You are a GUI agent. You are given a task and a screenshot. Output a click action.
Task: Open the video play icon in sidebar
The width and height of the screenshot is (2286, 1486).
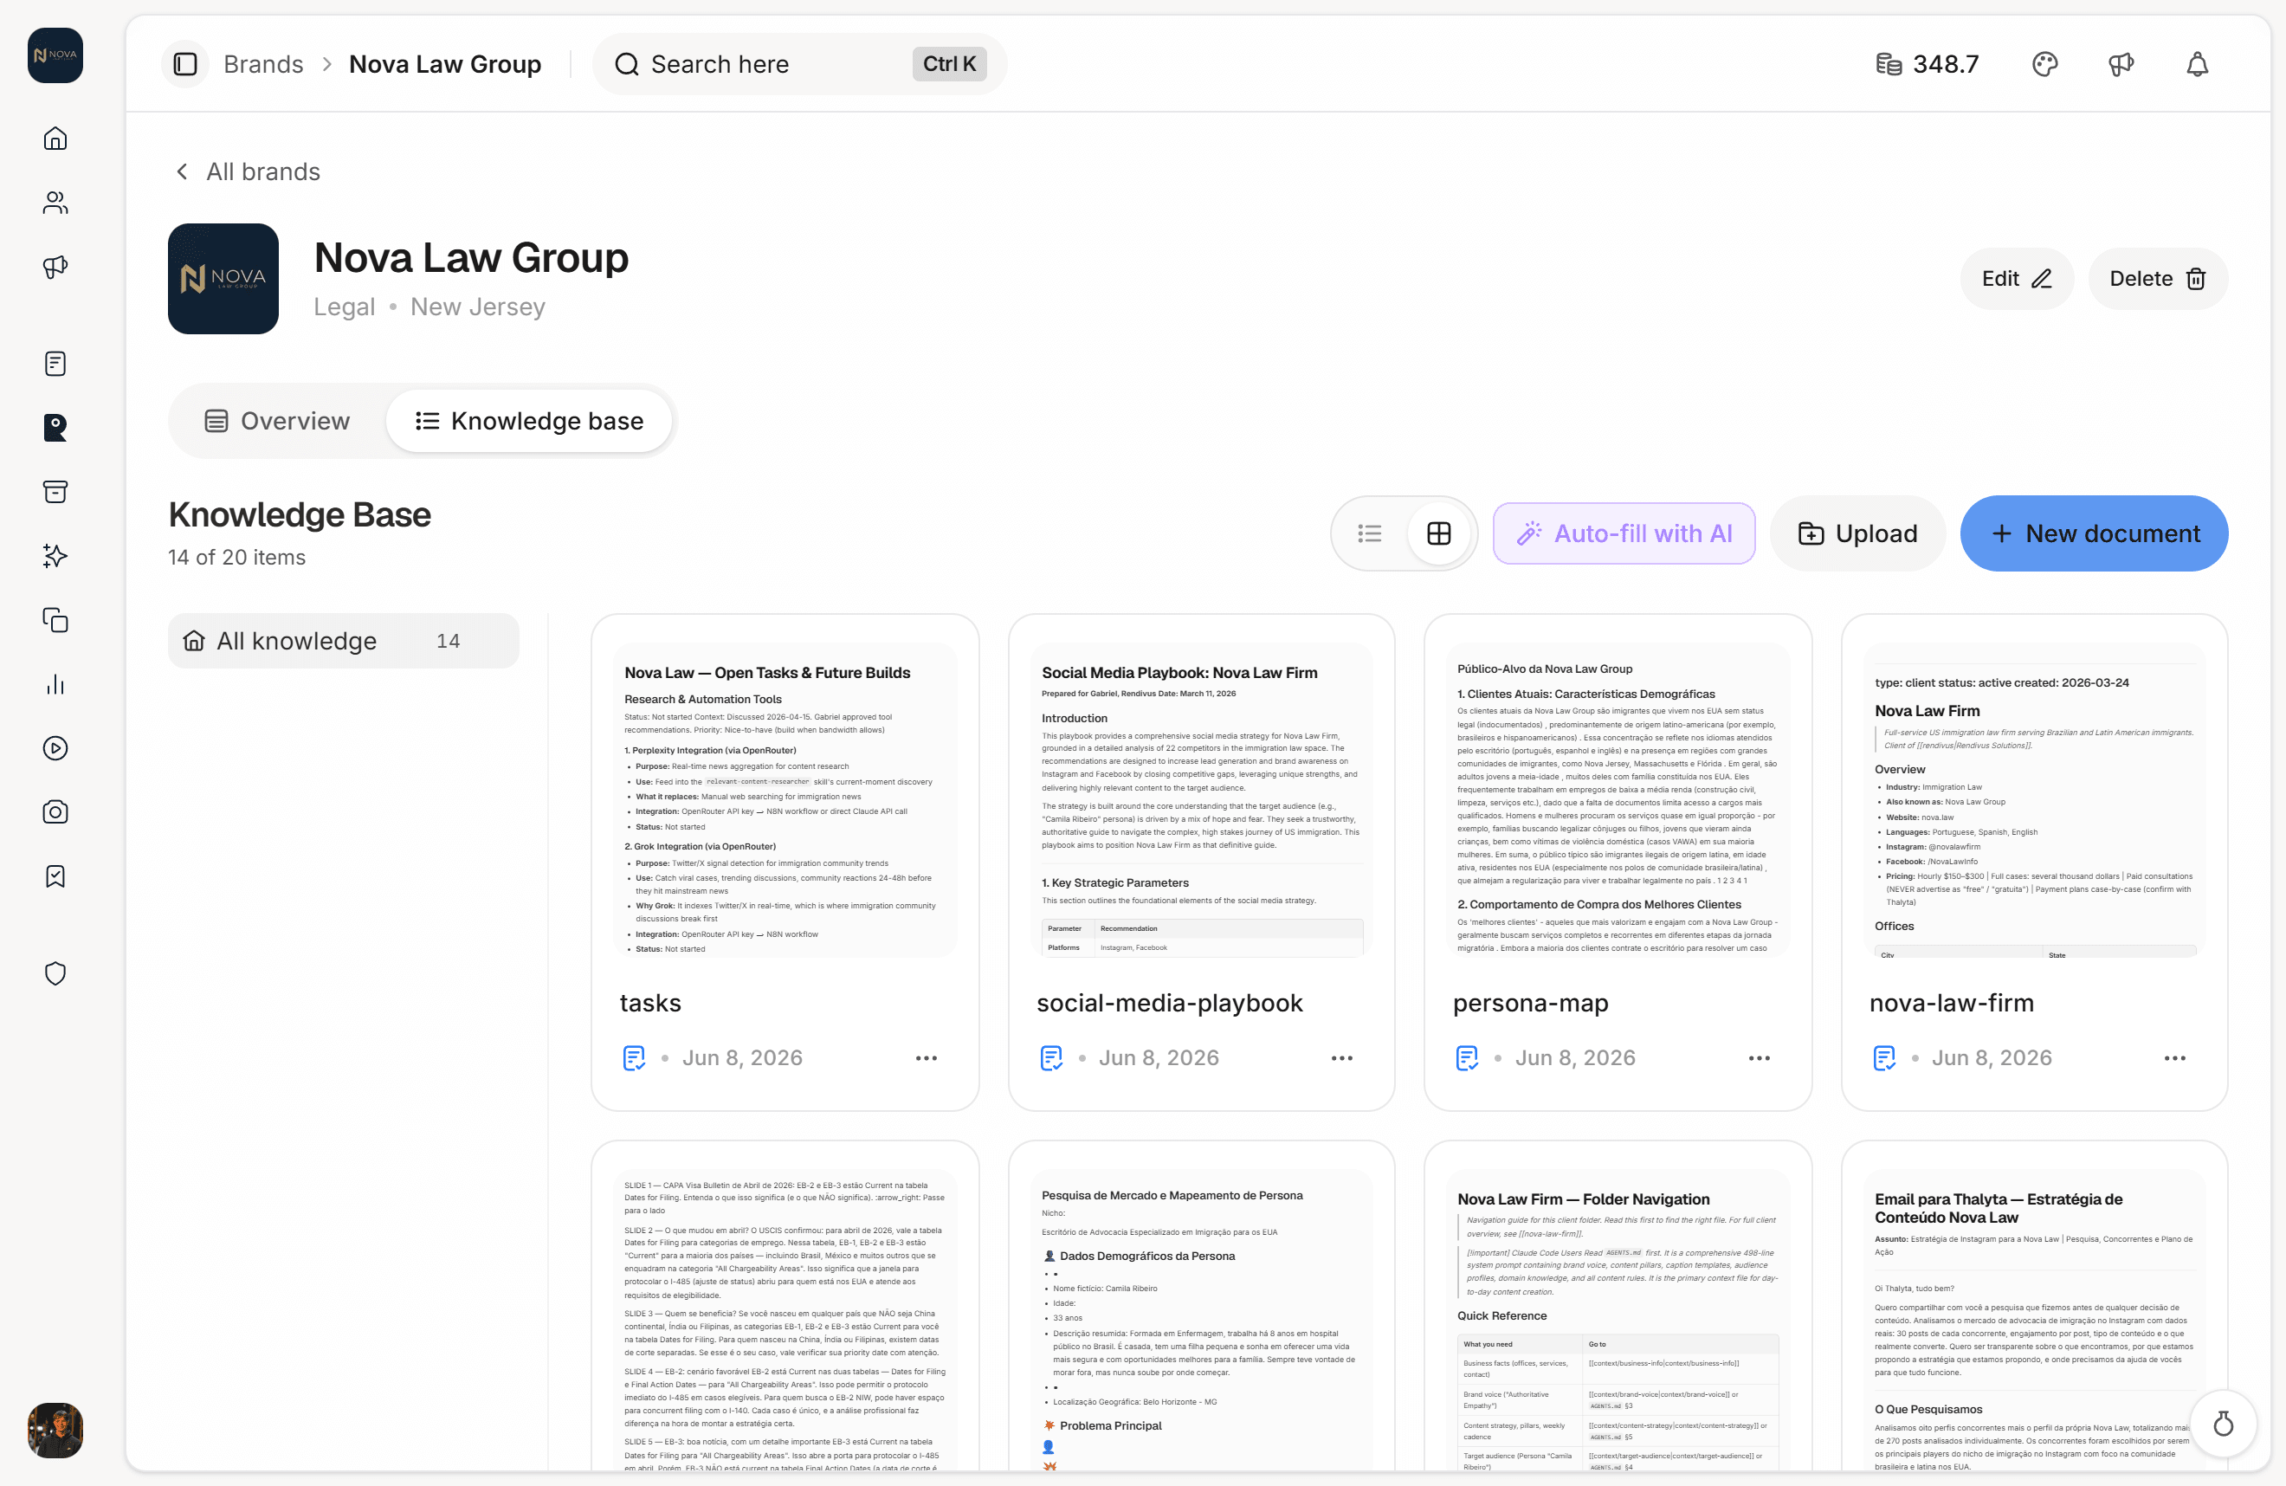point(55,748)
